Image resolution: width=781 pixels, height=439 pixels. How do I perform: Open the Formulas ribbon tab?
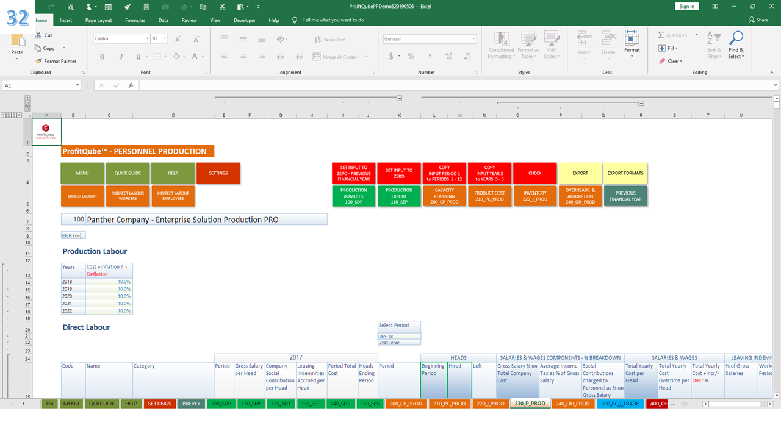coord(135,20)
